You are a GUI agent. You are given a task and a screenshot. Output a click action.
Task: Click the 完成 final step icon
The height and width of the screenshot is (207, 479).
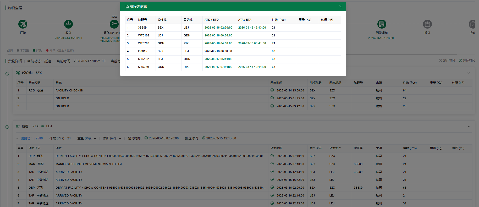[x=472, y=24]
